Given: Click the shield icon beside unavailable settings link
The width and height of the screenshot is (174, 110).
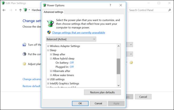Looking at the screenshot, I should (x=49, y=32).
